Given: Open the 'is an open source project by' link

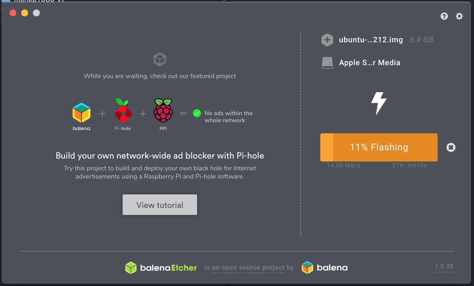Looking at the screenshot, I should coord(249,268).
